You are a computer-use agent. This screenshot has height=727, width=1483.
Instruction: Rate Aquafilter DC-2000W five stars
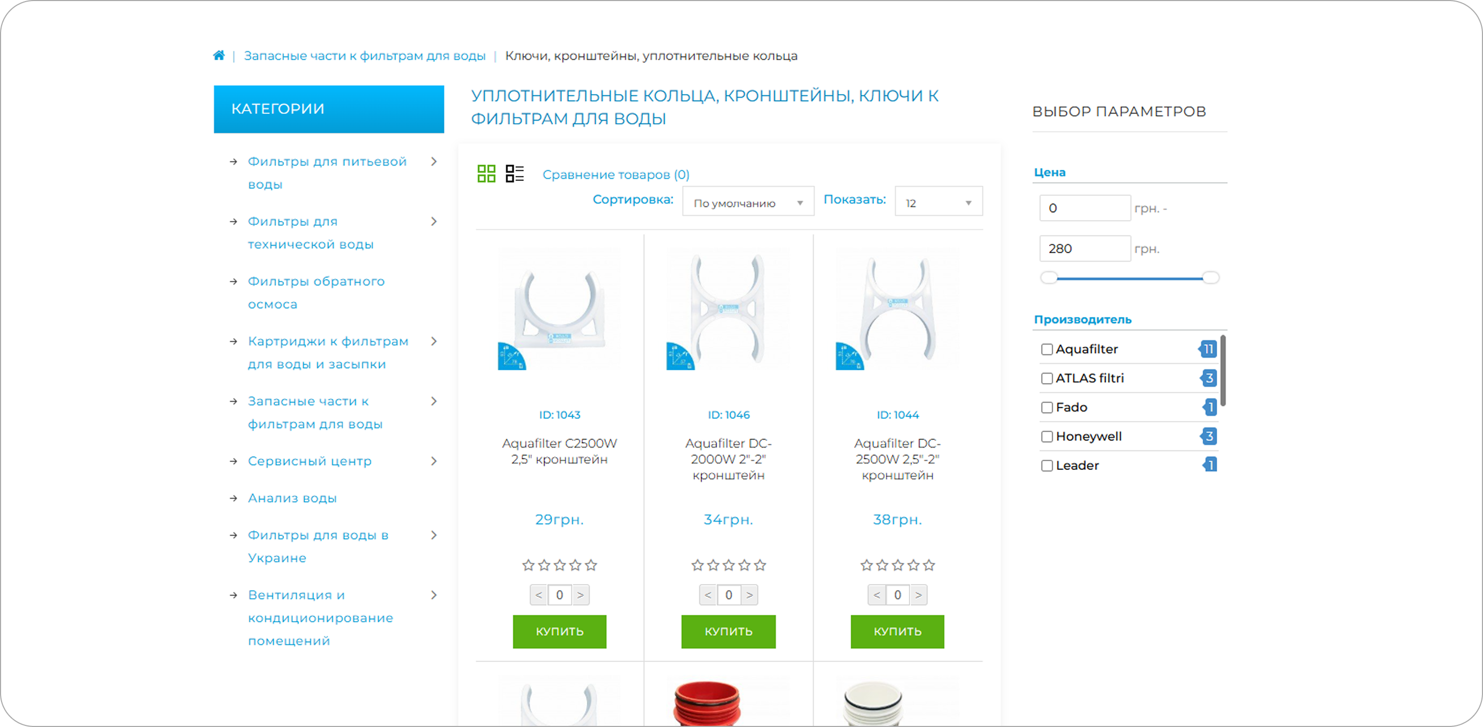(760, 566)
